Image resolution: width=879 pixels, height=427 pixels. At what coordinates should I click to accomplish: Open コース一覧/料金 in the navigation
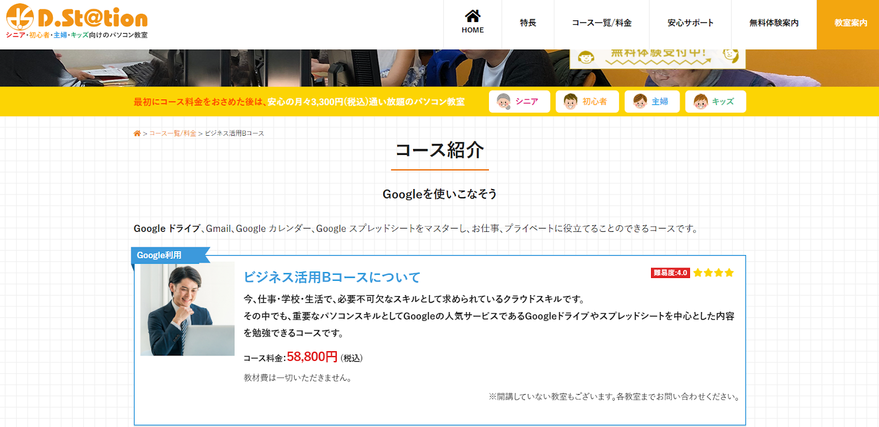(602, 23)
